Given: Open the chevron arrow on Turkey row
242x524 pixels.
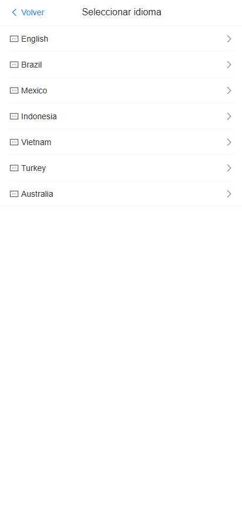Looking at the screenshot, I should coord(229,168).
